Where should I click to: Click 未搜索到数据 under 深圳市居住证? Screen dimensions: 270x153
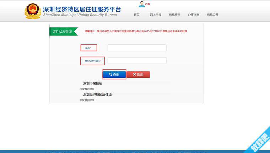tap(87, 89)
